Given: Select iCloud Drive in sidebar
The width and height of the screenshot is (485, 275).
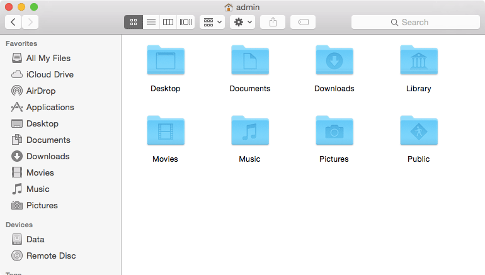Looking at the screenshot, I should tap(49, 74).
